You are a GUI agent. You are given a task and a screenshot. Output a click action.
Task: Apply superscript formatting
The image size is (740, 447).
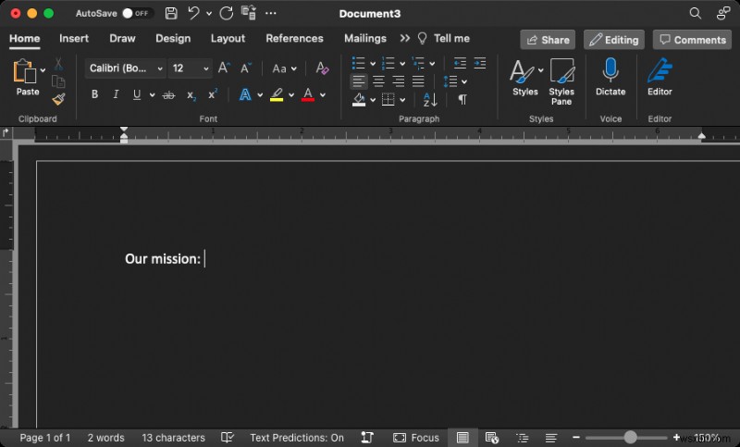213,94
